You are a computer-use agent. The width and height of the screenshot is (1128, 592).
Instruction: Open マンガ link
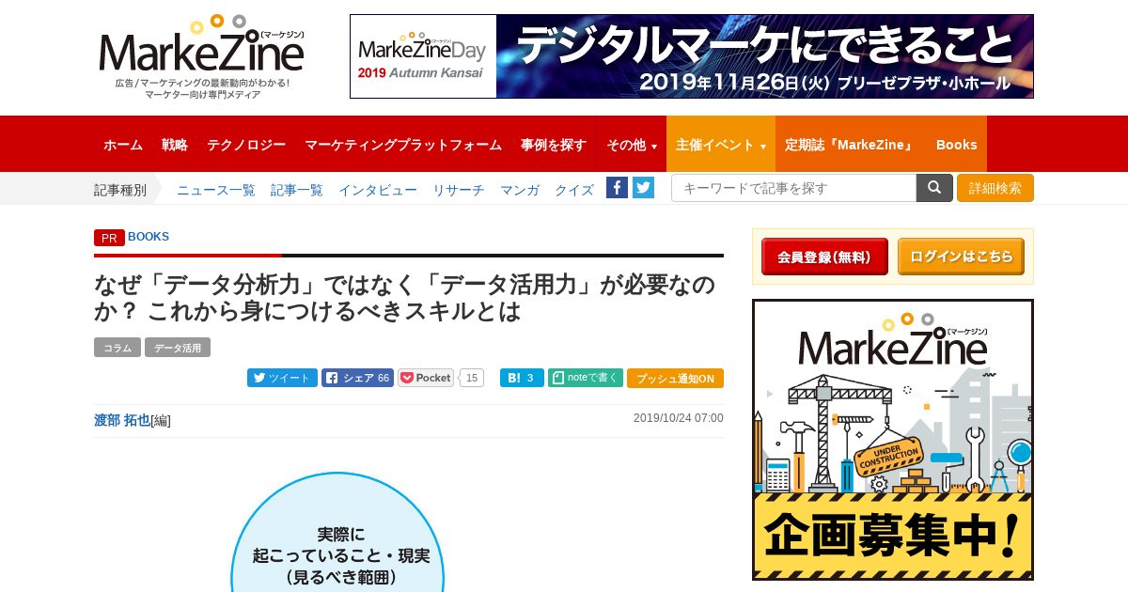tap(520, 190)
